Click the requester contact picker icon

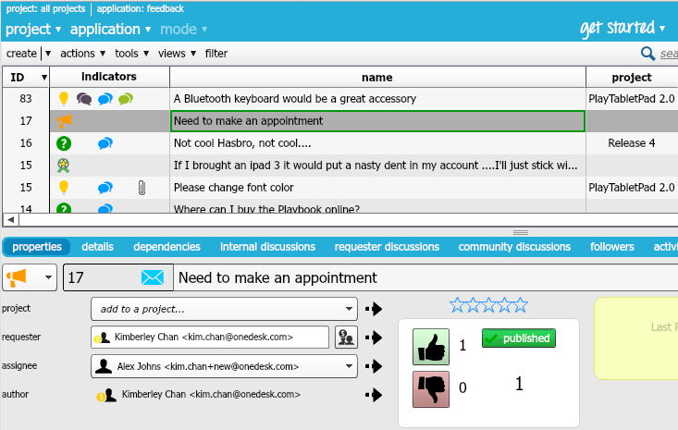346,338
